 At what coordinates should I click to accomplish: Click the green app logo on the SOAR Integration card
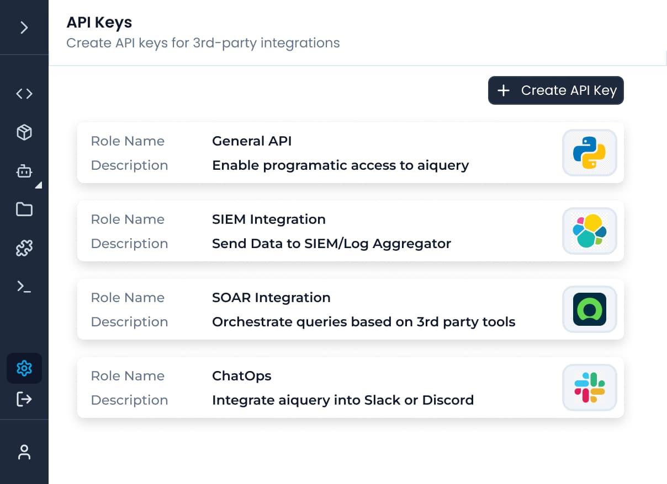(x=589, y=309)
